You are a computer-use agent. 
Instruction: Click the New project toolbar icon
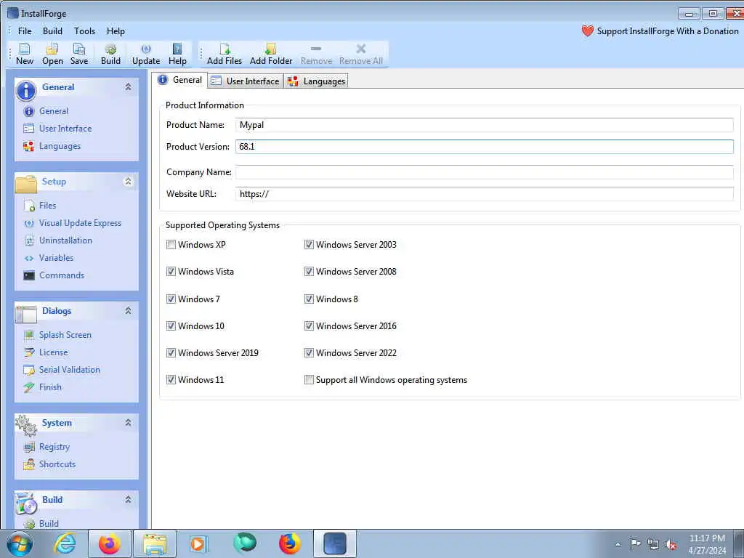click(25, 54)
